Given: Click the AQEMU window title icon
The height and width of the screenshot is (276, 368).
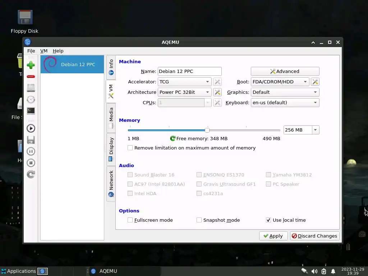Looking at the screenshot, I should [x=28, y=42].
